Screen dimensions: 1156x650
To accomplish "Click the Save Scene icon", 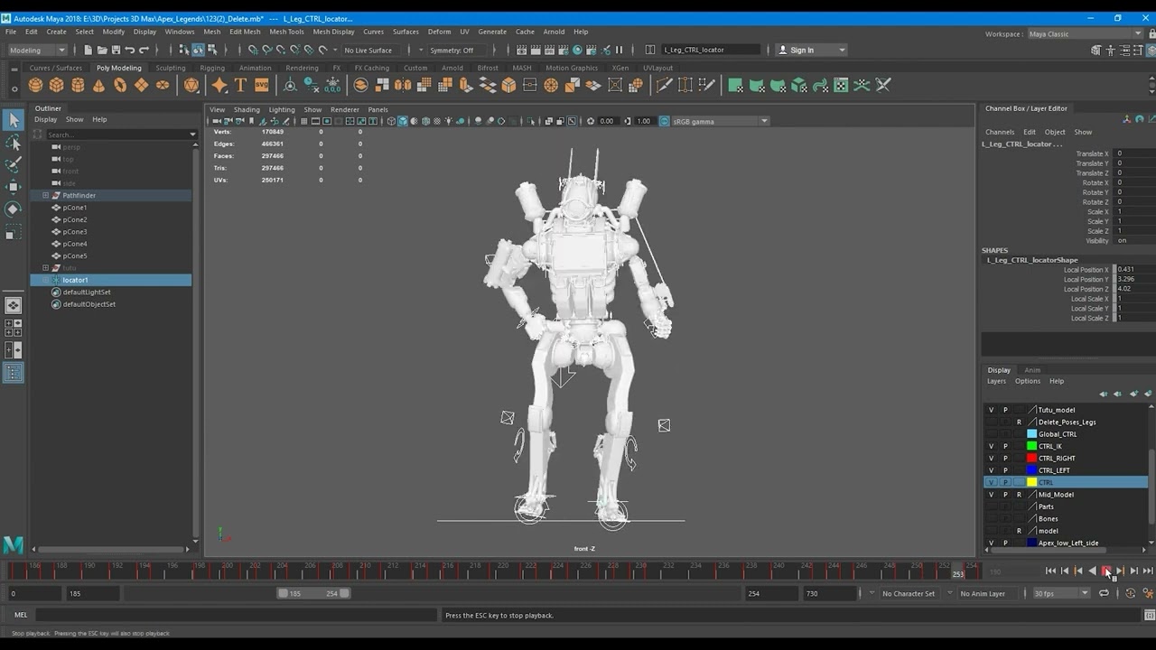I will pos(116,50).
